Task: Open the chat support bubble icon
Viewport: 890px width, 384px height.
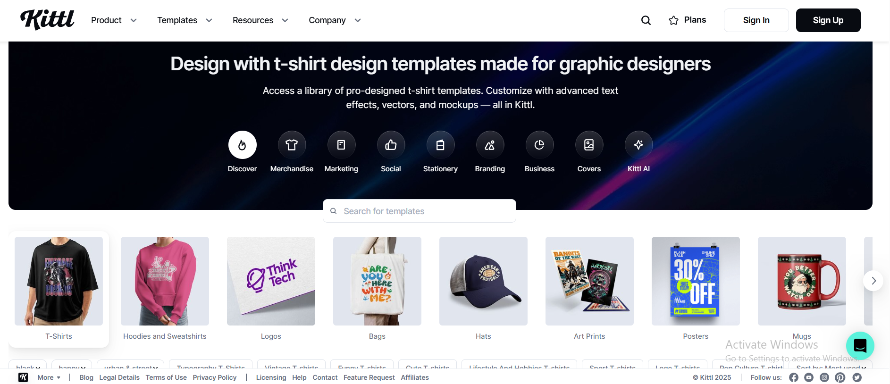Action: 860,346
